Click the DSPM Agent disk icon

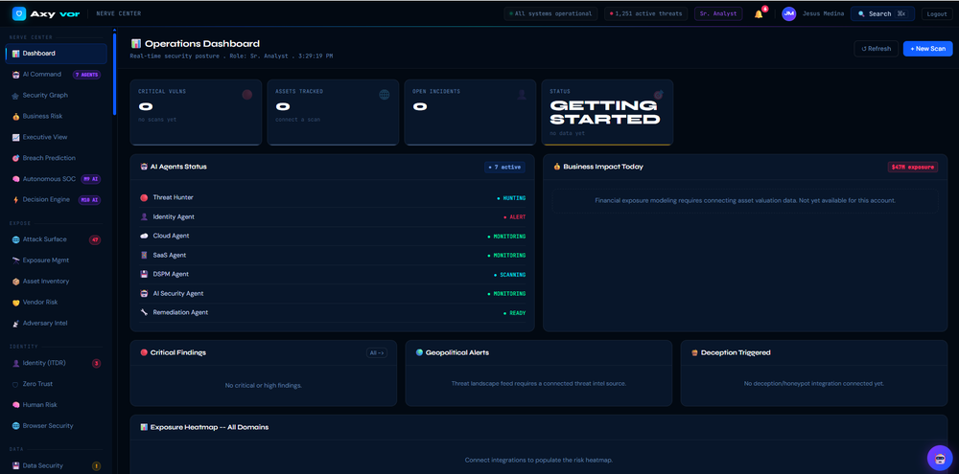145,274
